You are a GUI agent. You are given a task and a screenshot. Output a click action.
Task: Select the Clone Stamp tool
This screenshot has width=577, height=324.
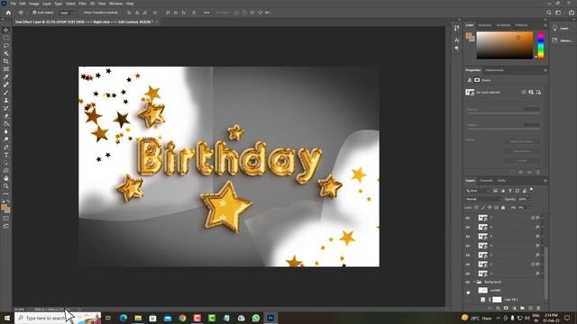pyautogui.click(x=6, y=100)
